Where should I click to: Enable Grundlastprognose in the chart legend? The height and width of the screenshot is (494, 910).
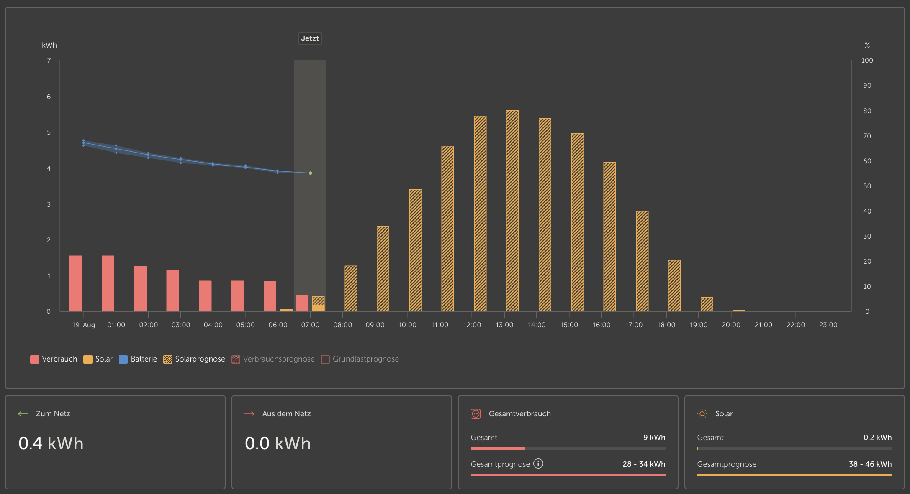tap(360, 359)
